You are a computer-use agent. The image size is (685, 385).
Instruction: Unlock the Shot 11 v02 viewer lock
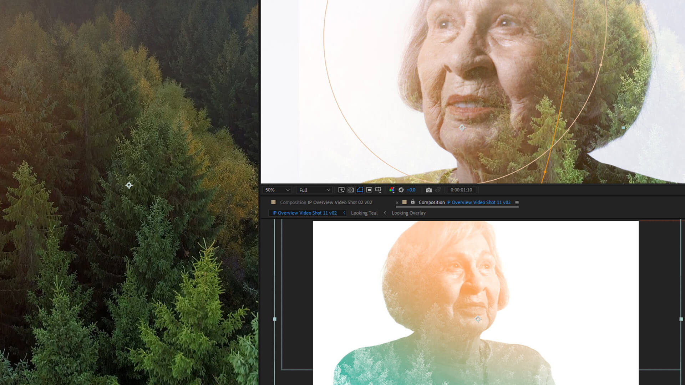[412, 202]
